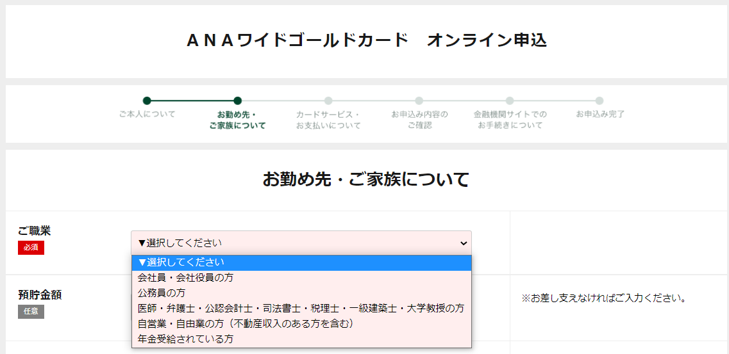Screen dimensions: 729x354
Task: Select 会社員・会社役員の方 from the occupation list
Action: click(x=185, y=277)
